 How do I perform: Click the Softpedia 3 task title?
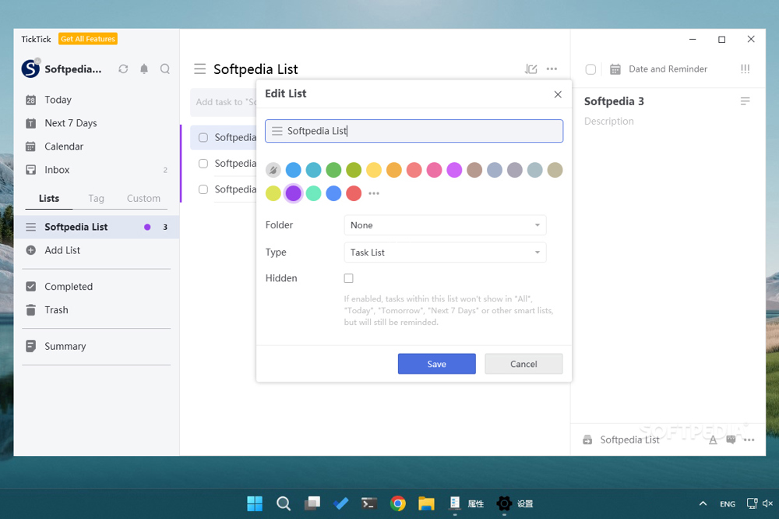pos(614,101)
